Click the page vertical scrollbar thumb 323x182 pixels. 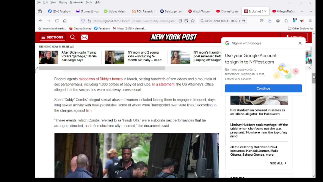pyautogui.click(x=313, y=78)
